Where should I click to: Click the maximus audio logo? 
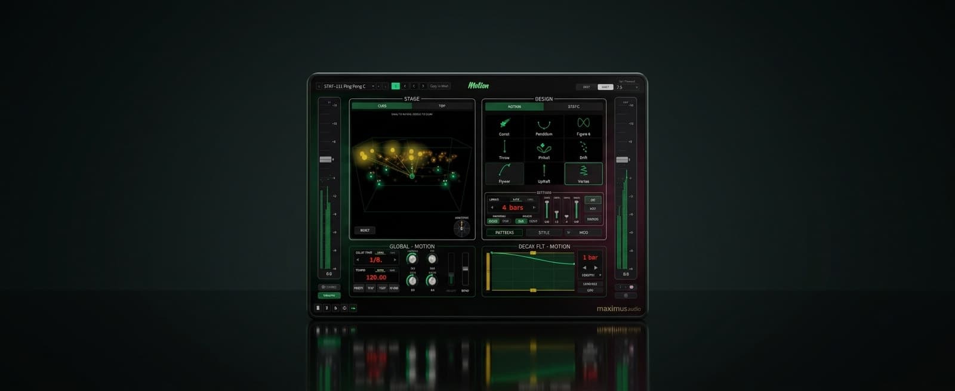tap(619, 309)
